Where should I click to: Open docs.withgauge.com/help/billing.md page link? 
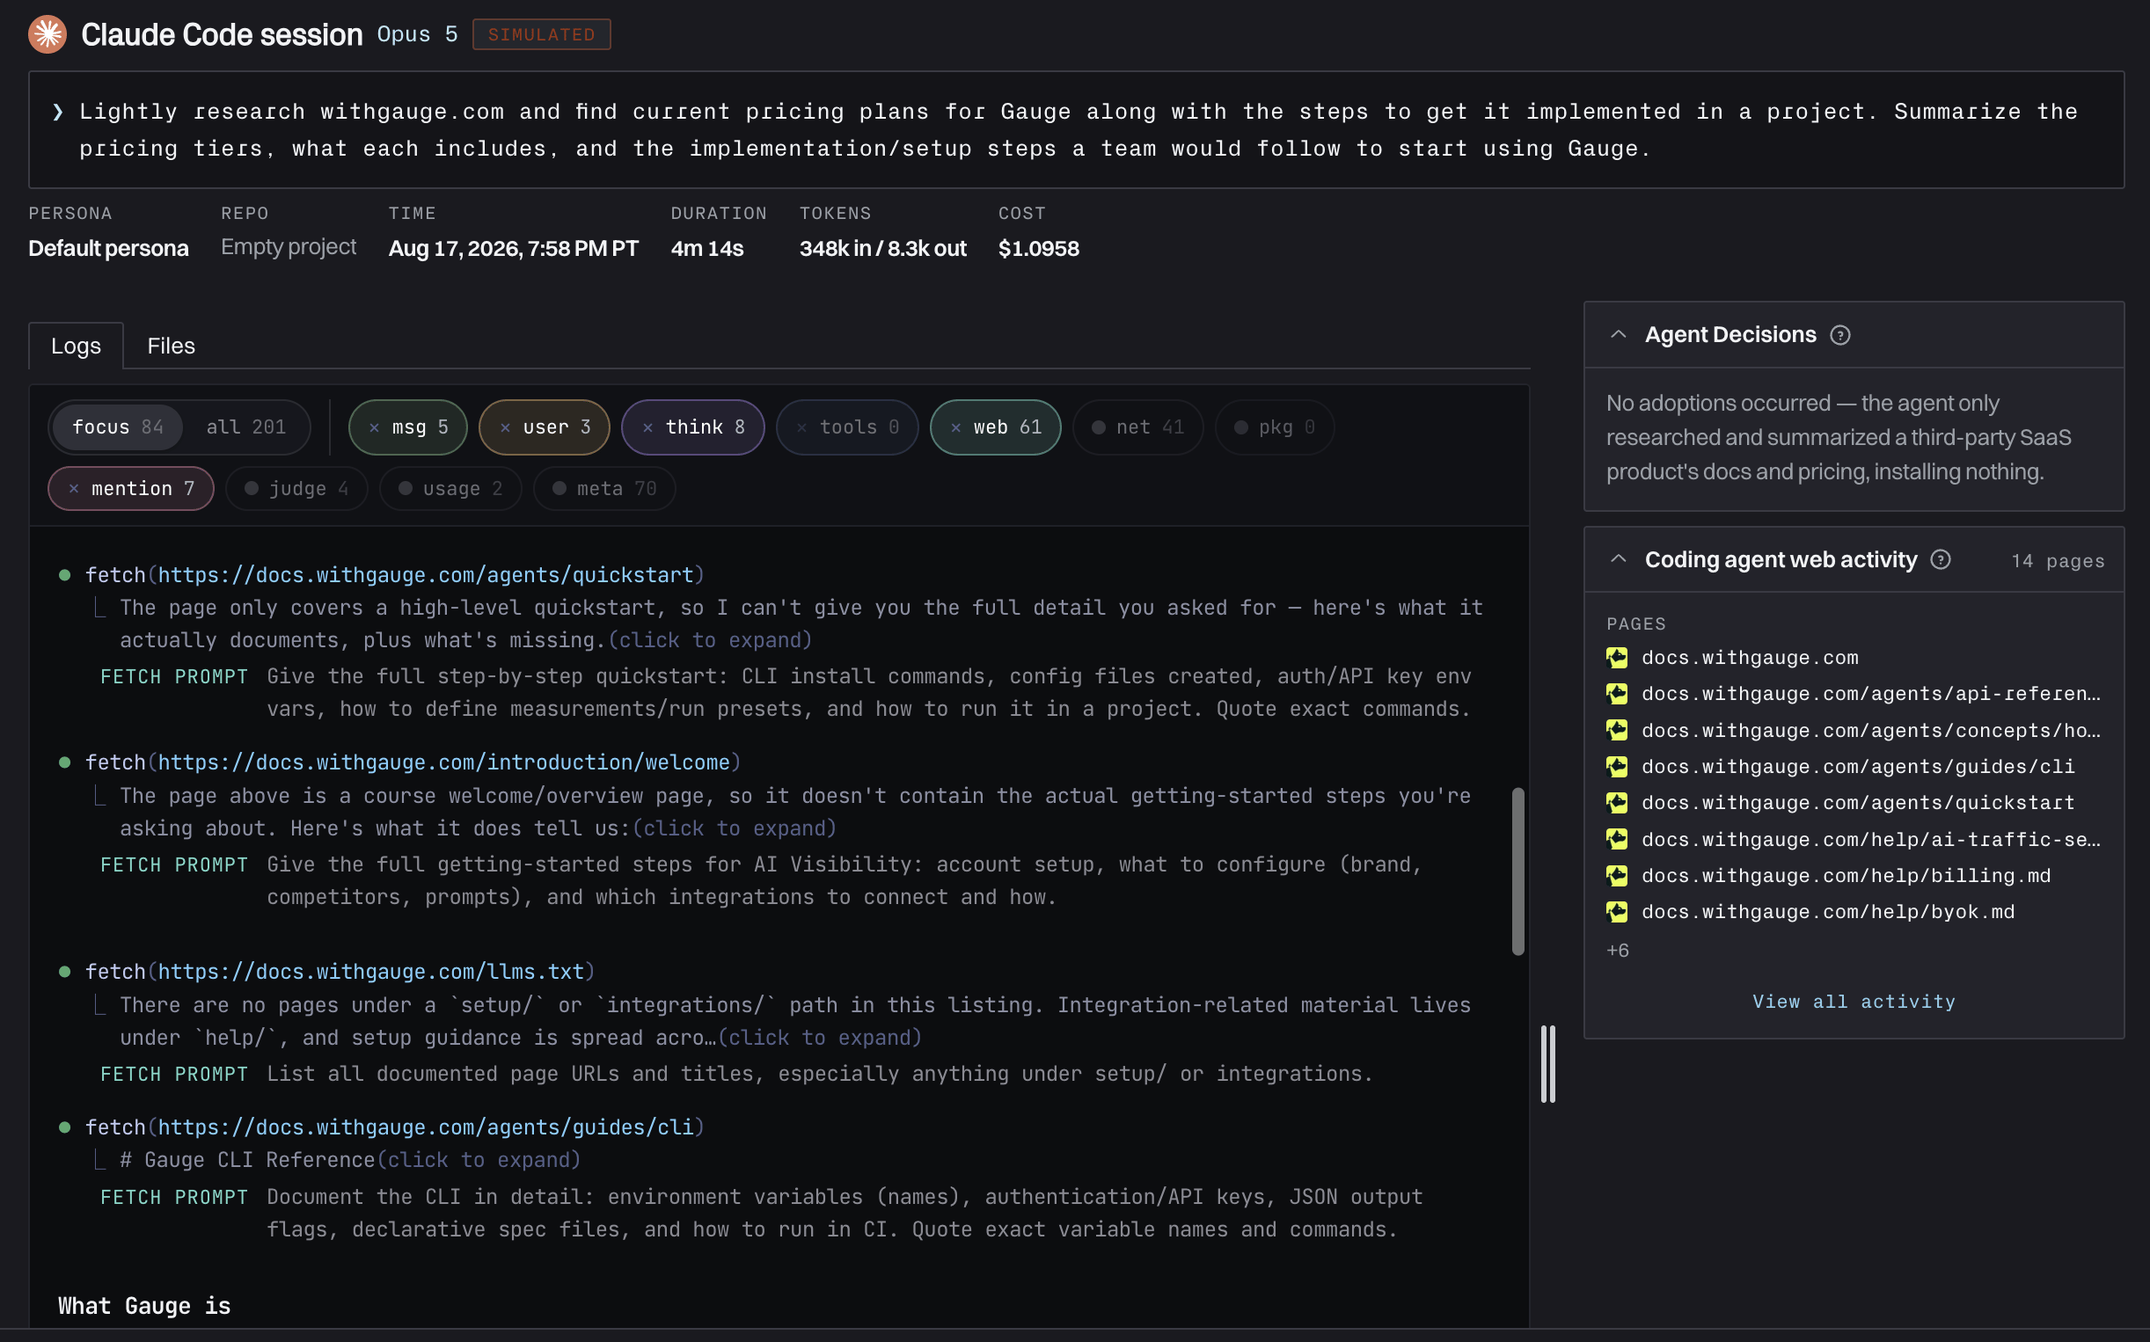pyautogui.click(x=1846, y=876)
